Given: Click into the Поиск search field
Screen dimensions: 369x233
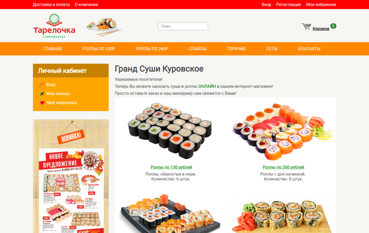Looking at the screenshot, I should [183, 26].
